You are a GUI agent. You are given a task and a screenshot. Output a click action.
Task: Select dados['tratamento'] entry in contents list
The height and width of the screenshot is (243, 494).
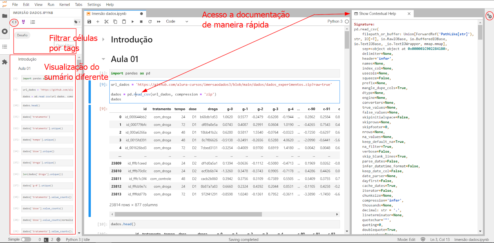point(47,117)
